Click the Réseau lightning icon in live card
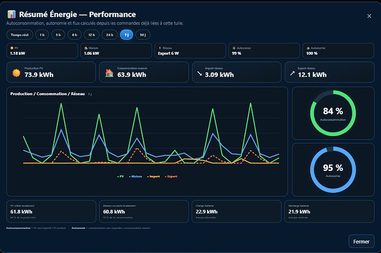 click(160, 48)
